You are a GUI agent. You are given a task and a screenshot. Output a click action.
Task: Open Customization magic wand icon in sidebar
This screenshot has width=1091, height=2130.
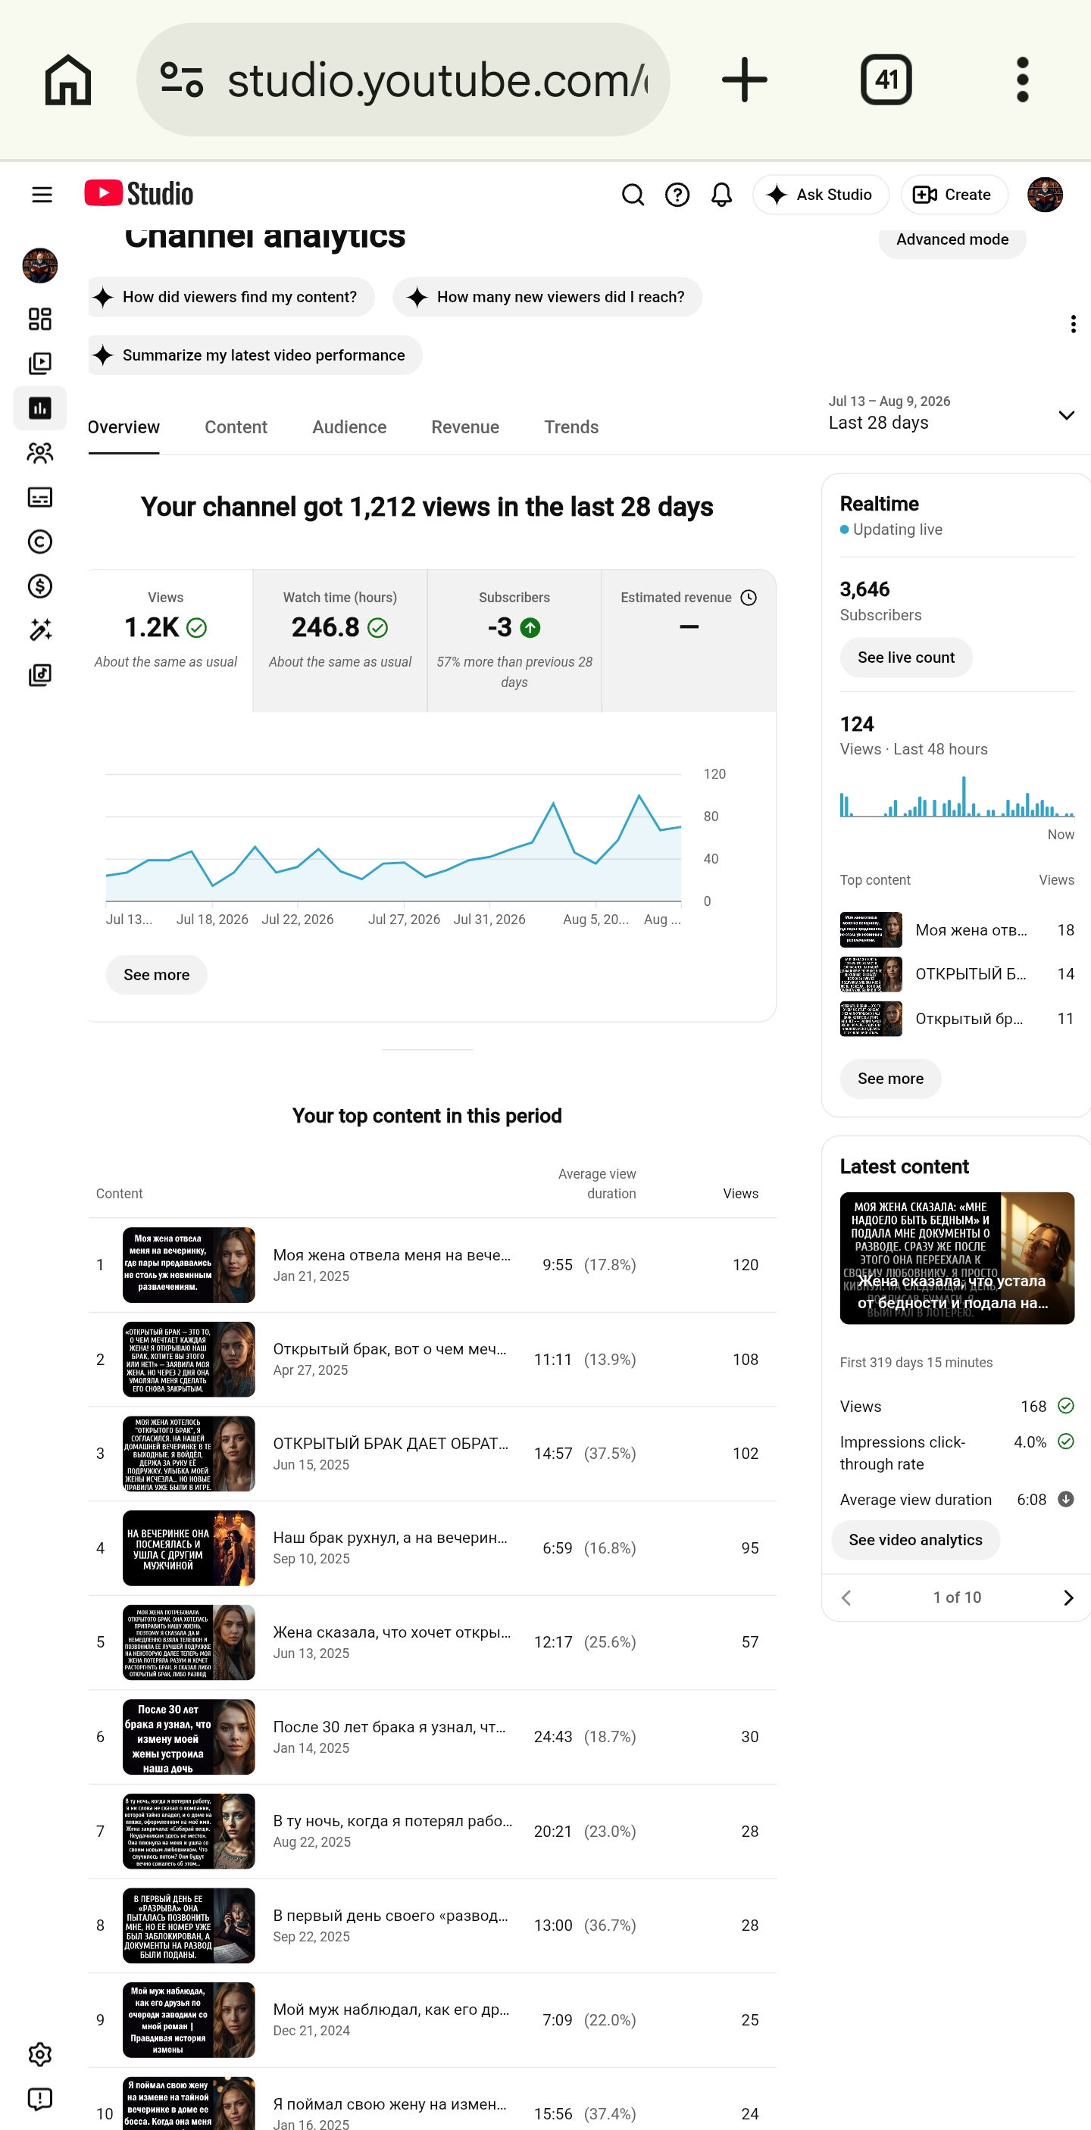click(39, 631)
